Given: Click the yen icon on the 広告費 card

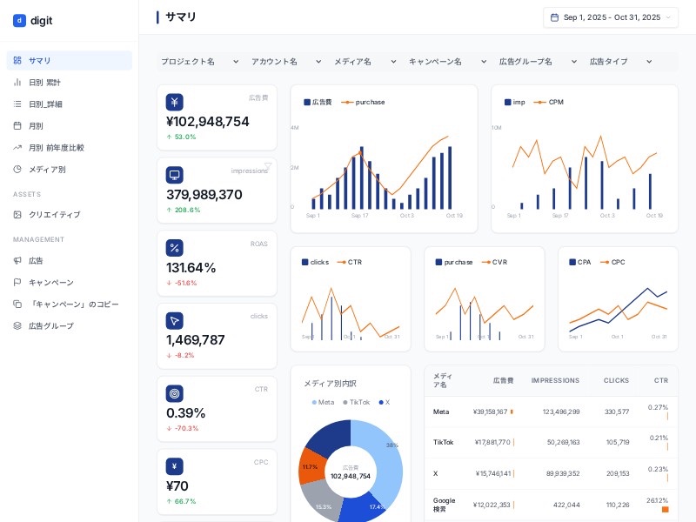Looking at the screenshot, I should click(x=174, y=102).
